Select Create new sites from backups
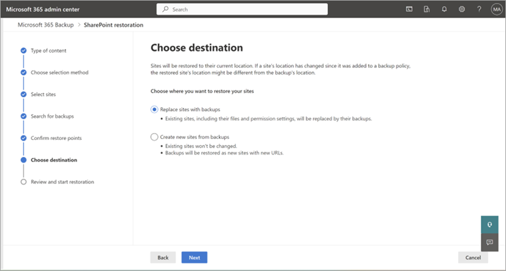This screenshot has width=506, height=271. pos(155,137)
